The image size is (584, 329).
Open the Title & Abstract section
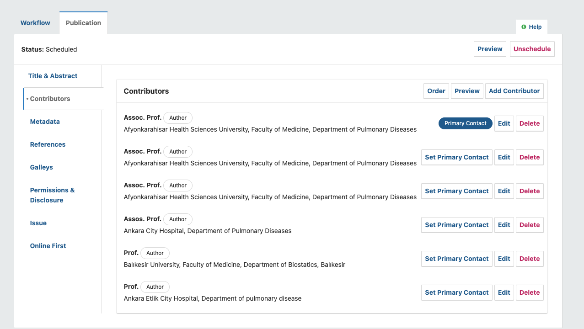coord(53,76)
